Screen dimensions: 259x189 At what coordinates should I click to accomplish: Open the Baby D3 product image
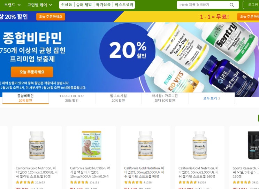pos(92,145)
